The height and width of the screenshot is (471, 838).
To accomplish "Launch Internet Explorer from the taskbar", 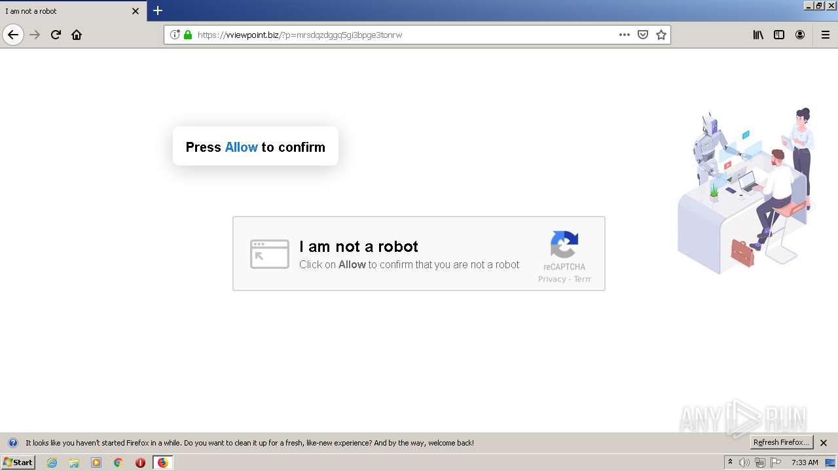I will click(52, 462).
